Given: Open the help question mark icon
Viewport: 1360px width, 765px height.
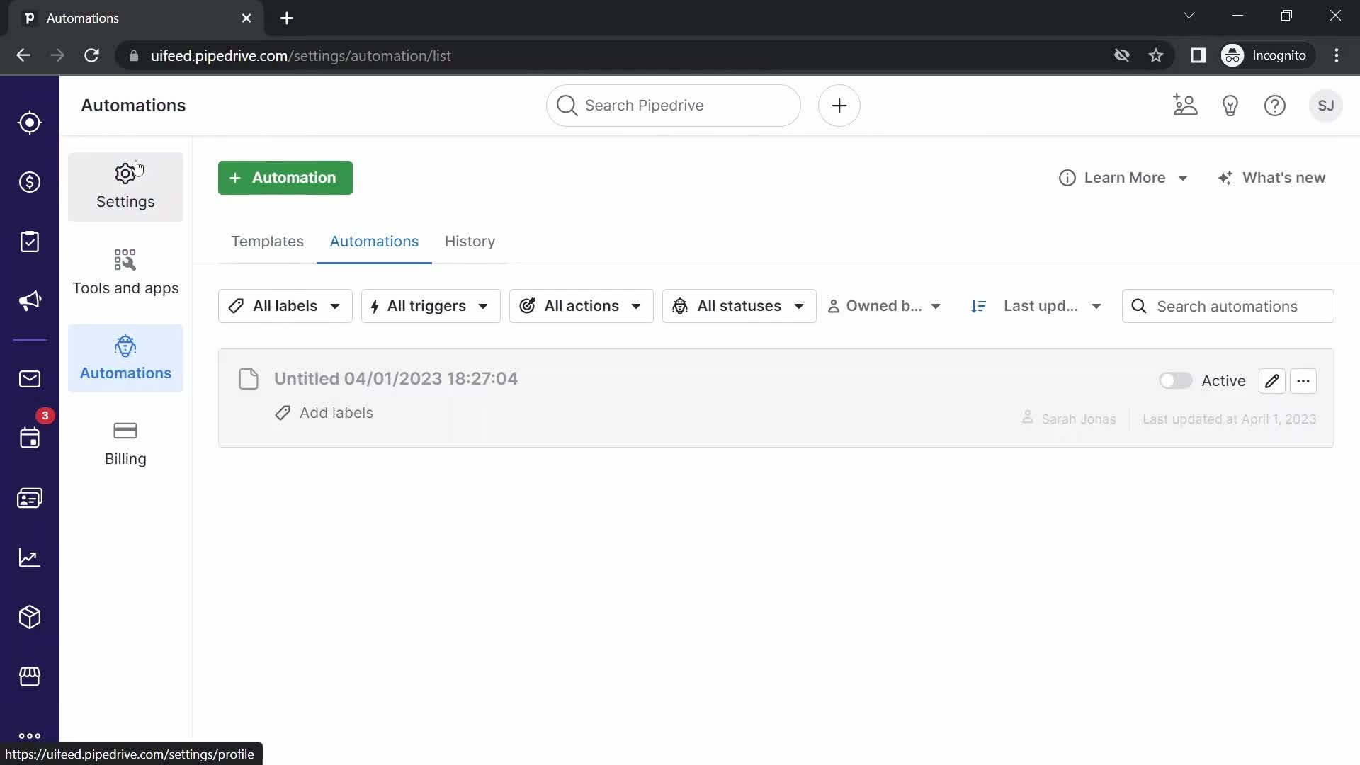Looking at the screenshot, I should [x=1275, y=106].
